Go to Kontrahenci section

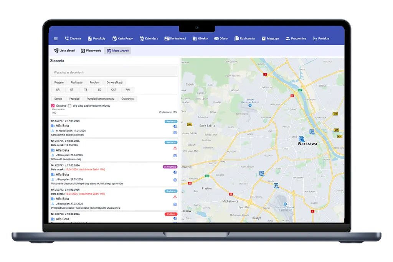click(175, 39)
